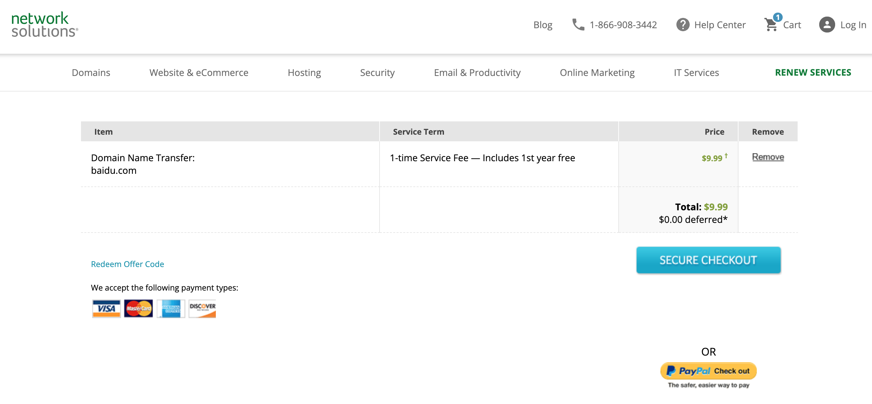This screenshot has width=872, height=404.
Task: Click the Visa card icon
Action: point(106,308)
